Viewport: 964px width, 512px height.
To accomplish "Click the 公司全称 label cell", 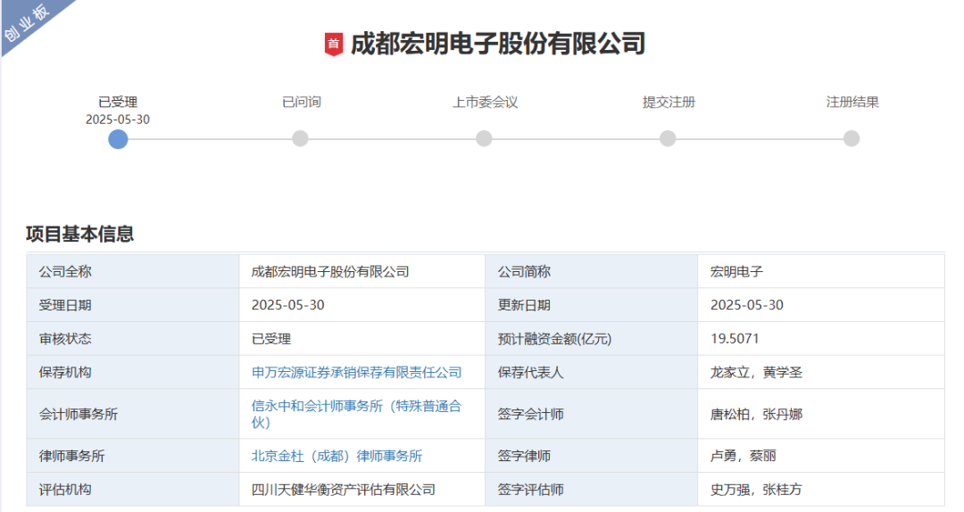I will coord(133,271).
